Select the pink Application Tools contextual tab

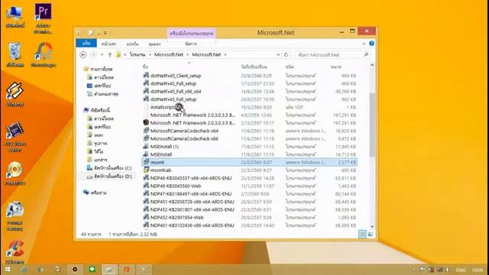click(191, 33)
